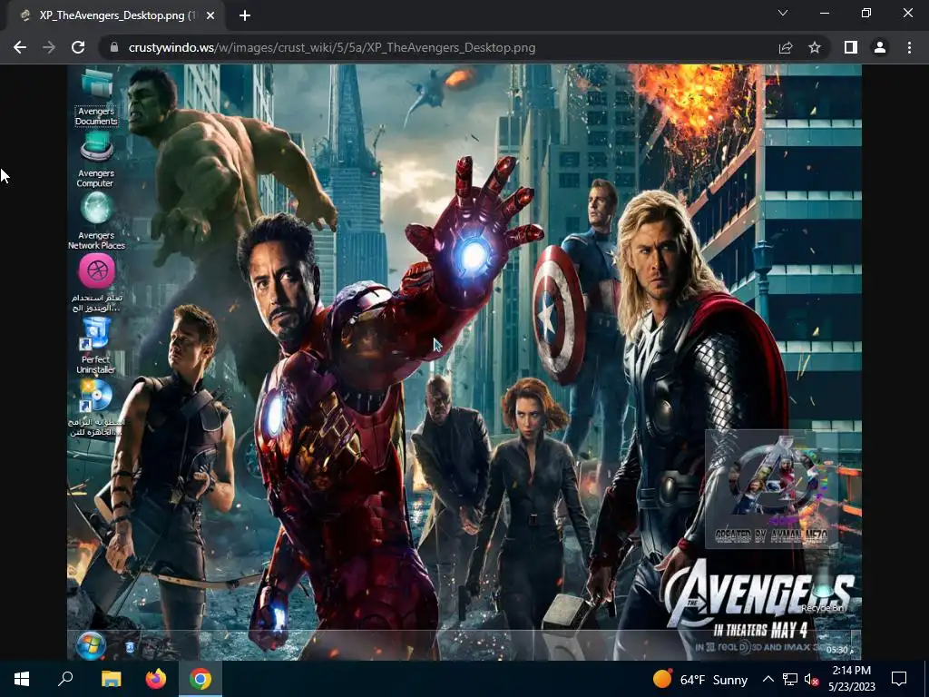Screen dimensions: 929x697
Task: Click the quick launch icon beside the Start orb
Action: tap(130, 646)
